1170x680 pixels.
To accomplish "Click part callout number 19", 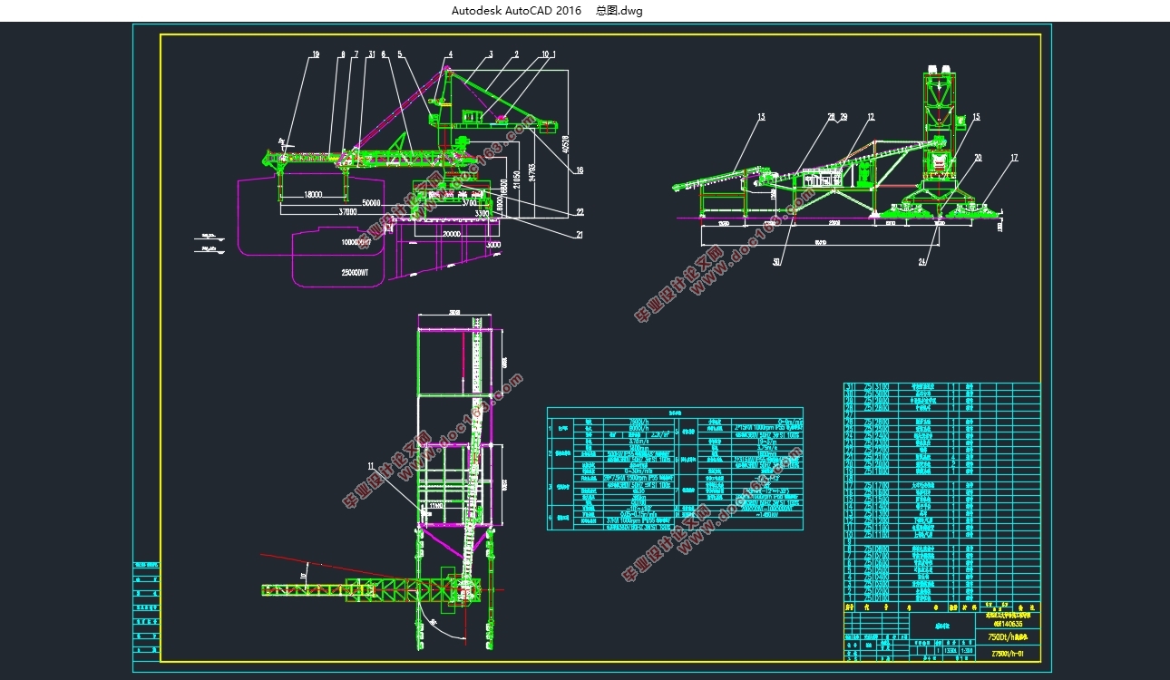I will point(316,55).
